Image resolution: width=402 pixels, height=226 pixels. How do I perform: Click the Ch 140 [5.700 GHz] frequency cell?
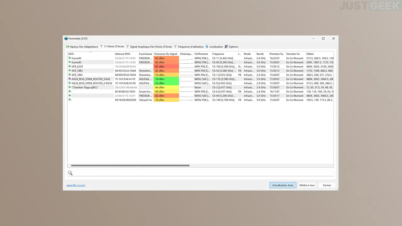coord(223,100)
